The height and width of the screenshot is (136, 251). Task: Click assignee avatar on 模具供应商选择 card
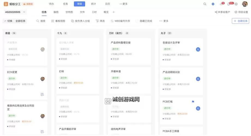point(42,116)
